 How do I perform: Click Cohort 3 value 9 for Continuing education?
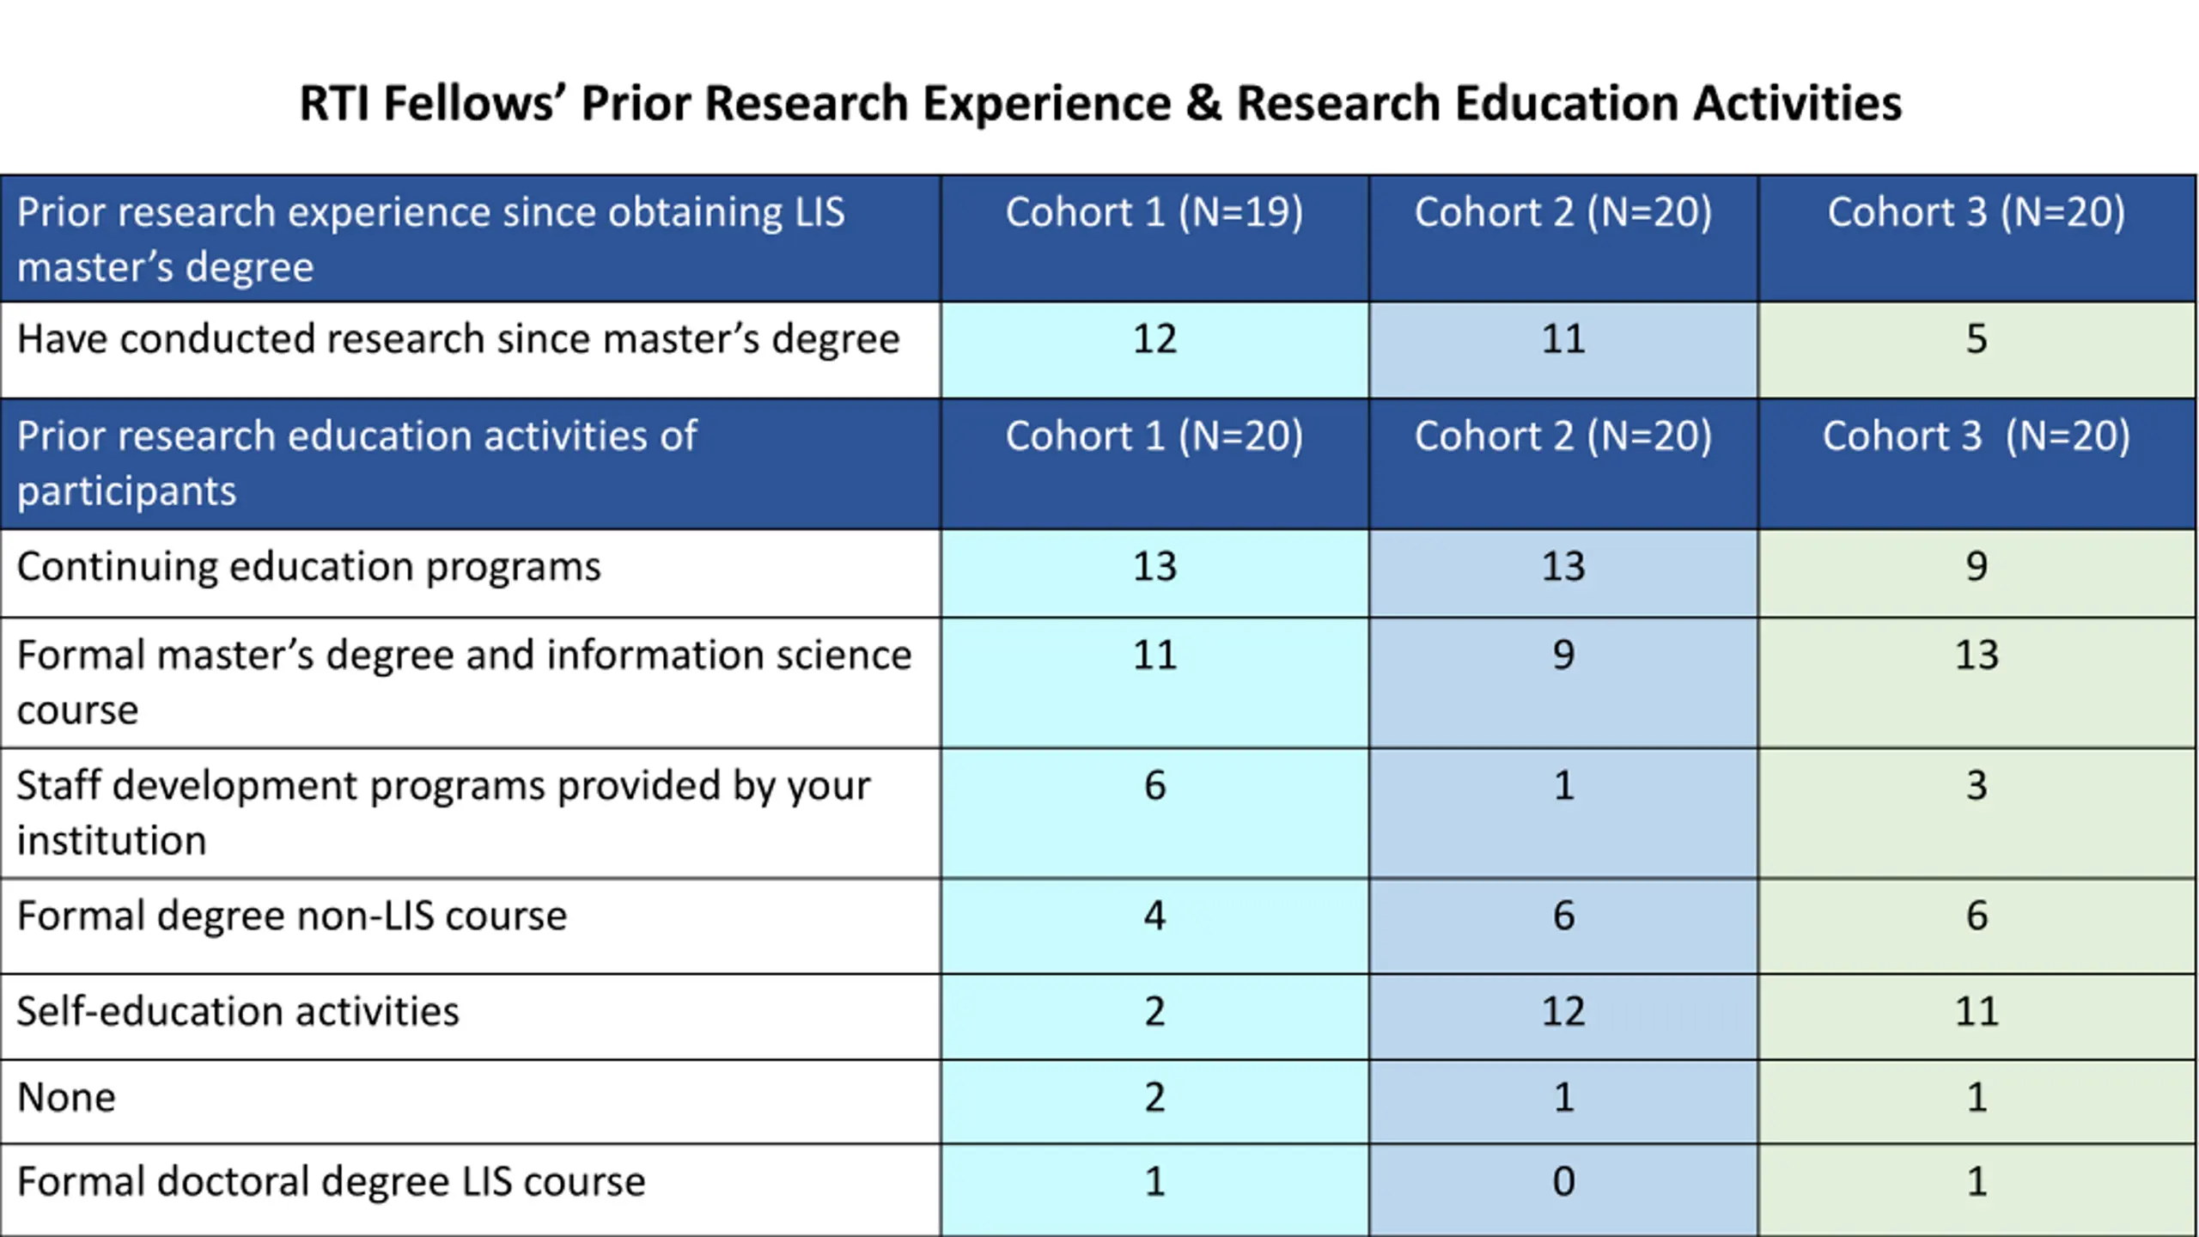click(1976, 567)
